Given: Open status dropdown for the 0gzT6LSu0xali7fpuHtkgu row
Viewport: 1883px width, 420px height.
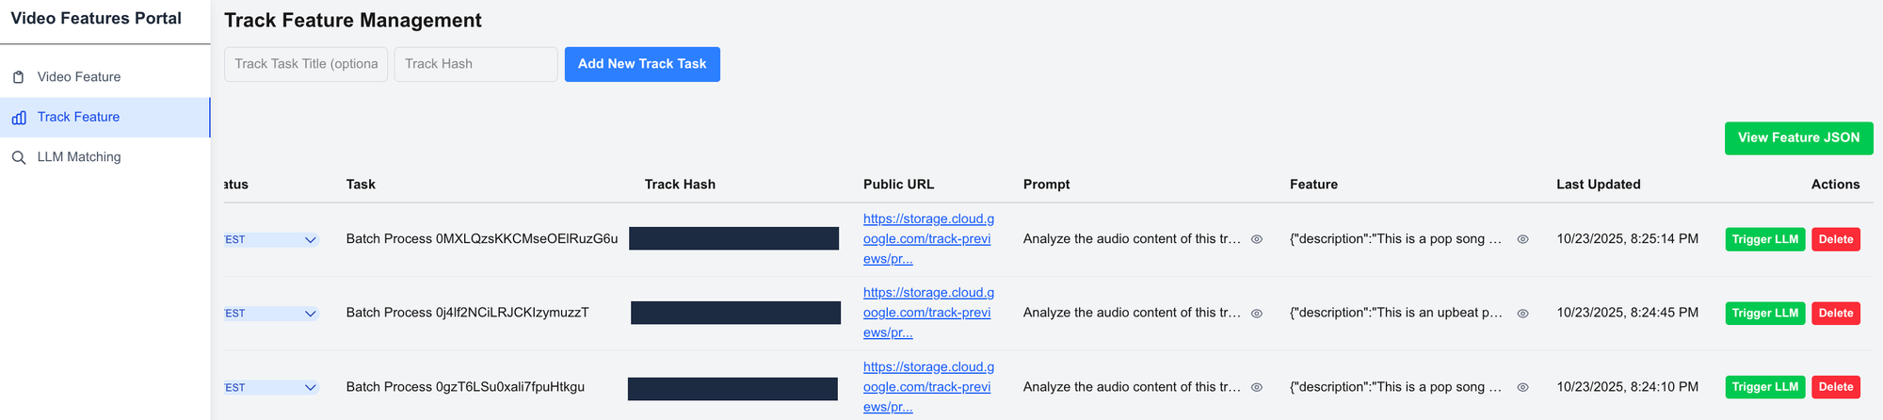Looking at the screenshot, I should 310,388.
